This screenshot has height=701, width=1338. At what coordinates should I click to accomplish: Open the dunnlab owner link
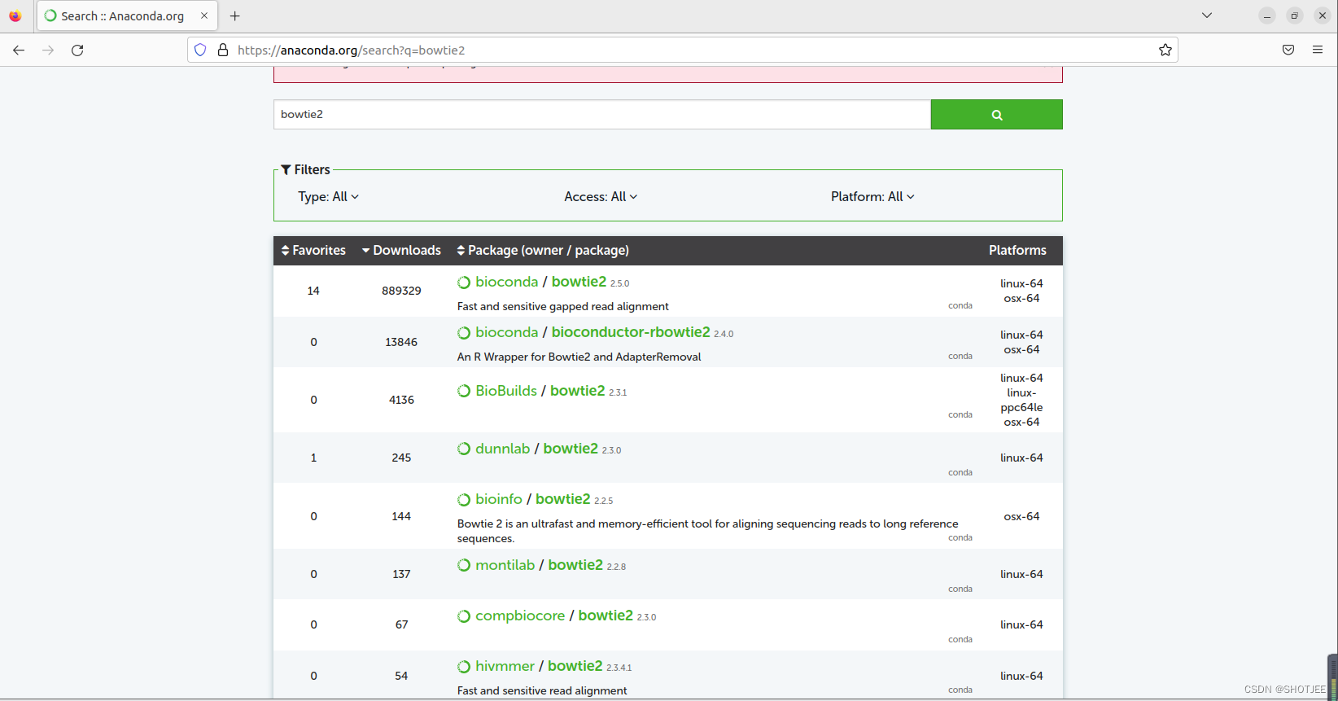pyautogui.click(x=503, y=449)
